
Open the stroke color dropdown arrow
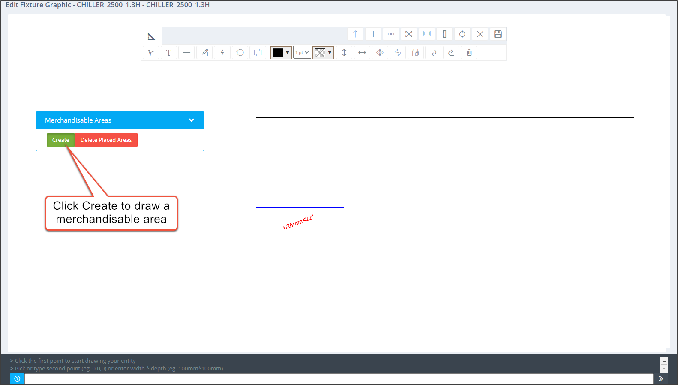tap(288, 53)
